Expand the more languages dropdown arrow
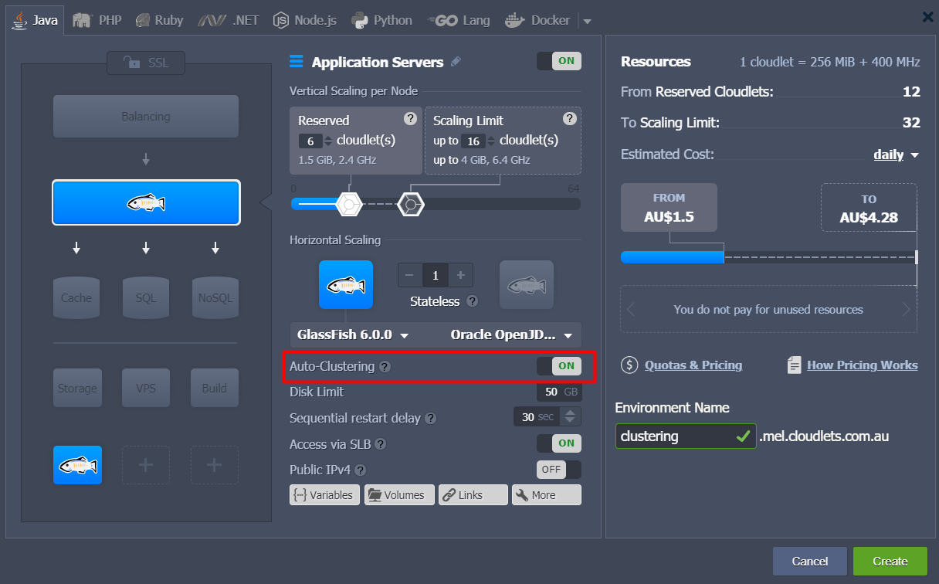The width and height of the screenshot is (939, 584). [x=586, y=21]
